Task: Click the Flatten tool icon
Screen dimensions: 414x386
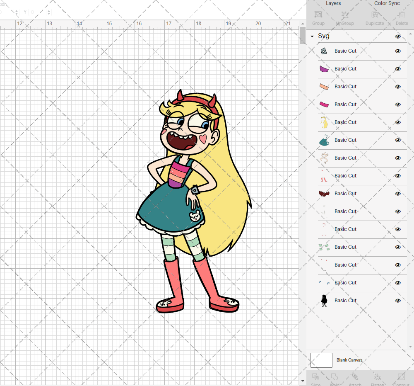Action: 377,377
